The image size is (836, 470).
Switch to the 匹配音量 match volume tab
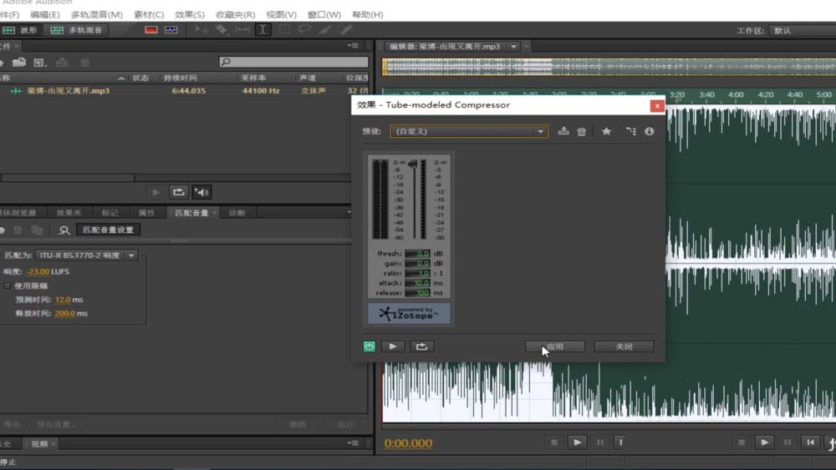(x=191, y=213)
